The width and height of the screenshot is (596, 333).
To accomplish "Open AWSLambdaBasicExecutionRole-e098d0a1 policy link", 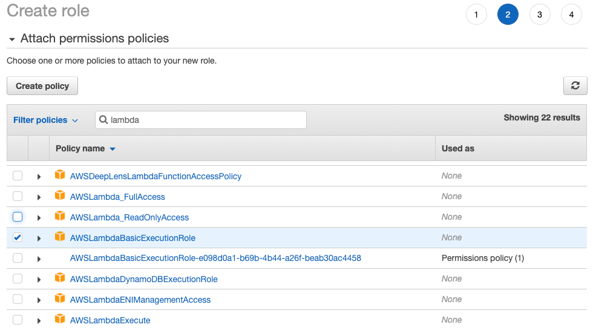I will click(x=215, y=258).
